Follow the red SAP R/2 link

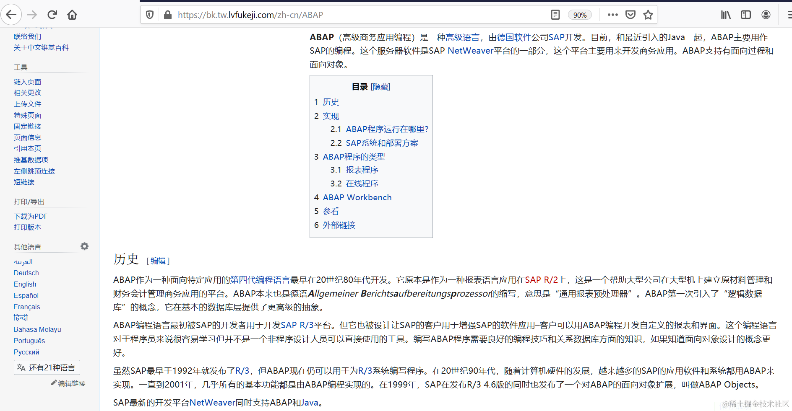coord(542,280)
